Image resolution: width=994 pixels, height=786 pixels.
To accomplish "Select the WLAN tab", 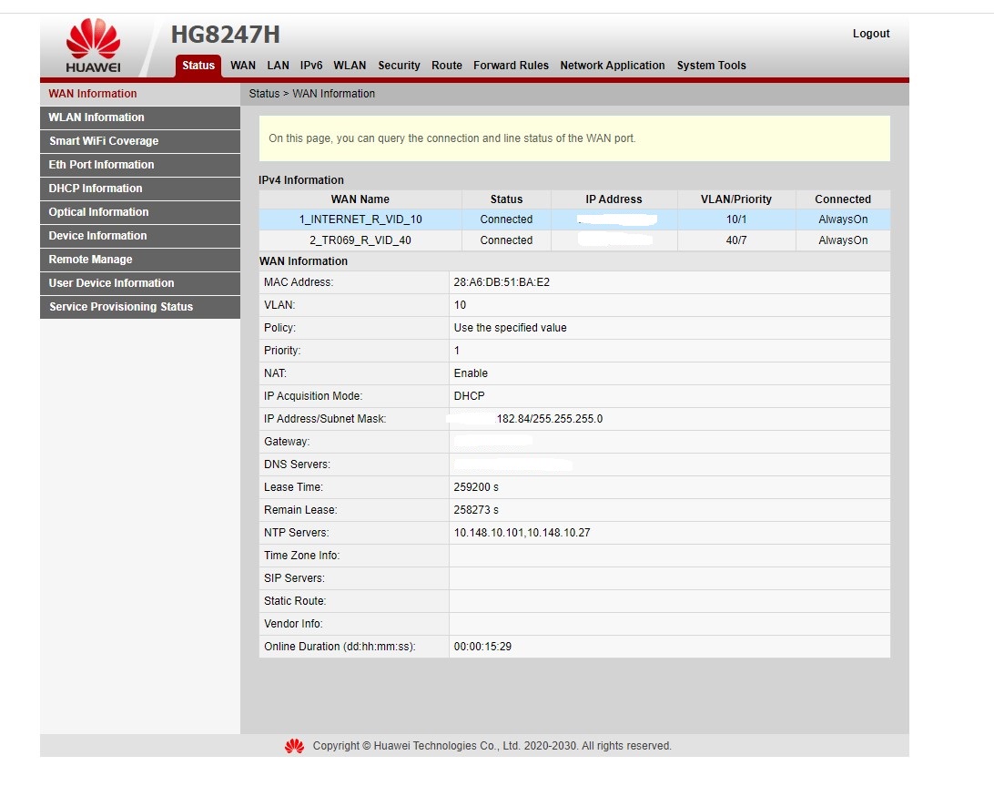I will [x=350, y=66].
